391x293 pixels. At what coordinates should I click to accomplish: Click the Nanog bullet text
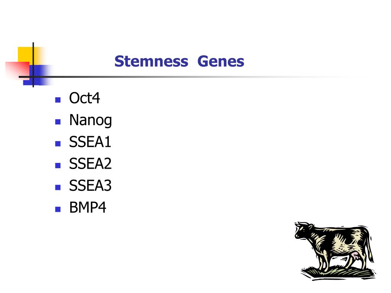click(x=90, y=121)
